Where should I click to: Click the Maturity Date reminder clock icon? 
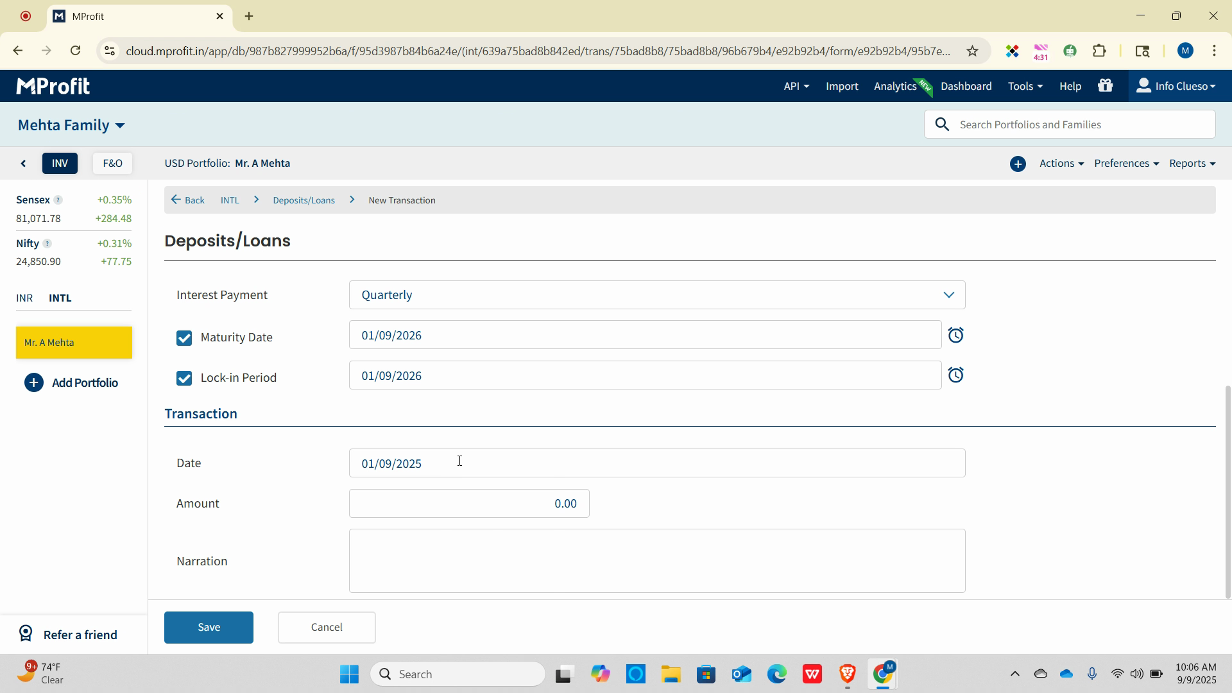[x=955, y=335]
